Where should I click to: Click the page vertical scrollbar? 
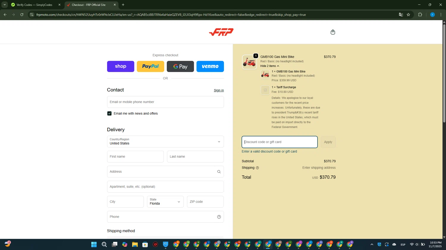pos(444,73)
